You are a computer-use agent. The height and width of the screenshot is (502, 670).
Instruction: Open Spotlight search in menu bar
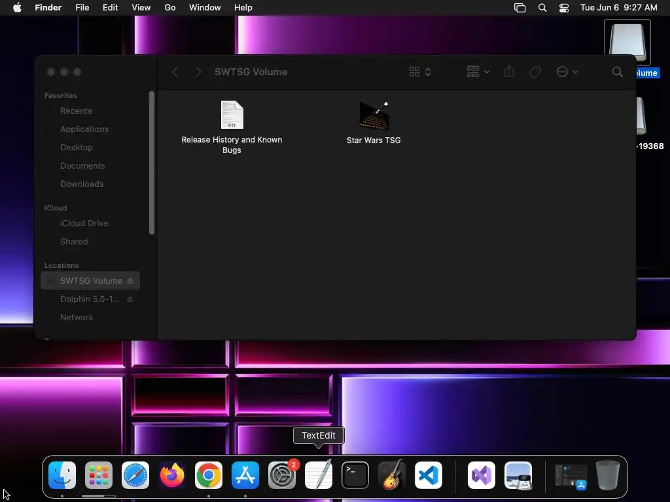click(542, 8)
